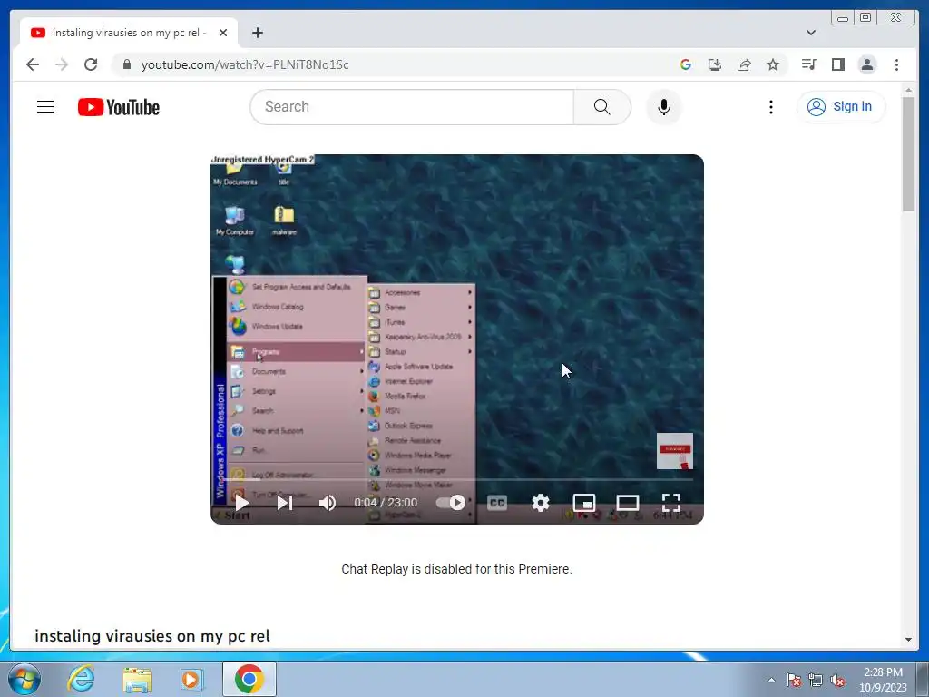Share this page via address bar icon
Screen dimensions: 929x697
click(744, 64)
